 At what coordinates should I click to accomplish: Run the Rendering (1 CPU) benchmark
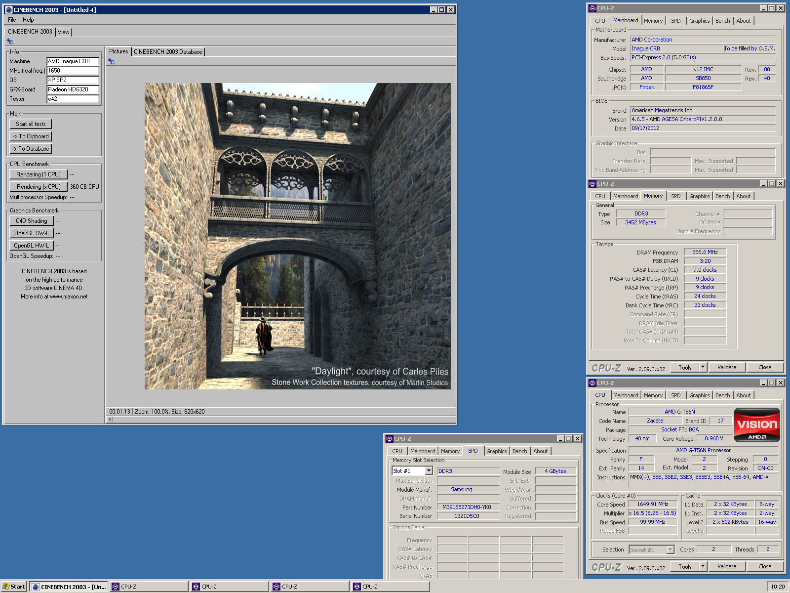(x=39, y=174)
